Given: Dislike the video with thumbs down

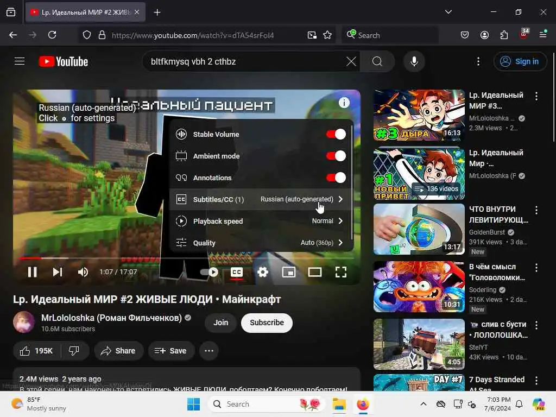Looking at the screenshot, I should pyautogui.click(x=74, y=351).
